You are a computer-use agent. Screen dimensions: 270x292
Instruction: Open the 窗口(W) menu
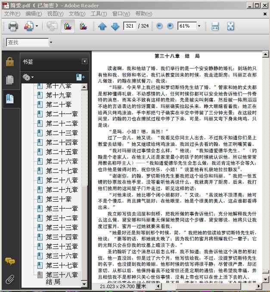point(121,14)
